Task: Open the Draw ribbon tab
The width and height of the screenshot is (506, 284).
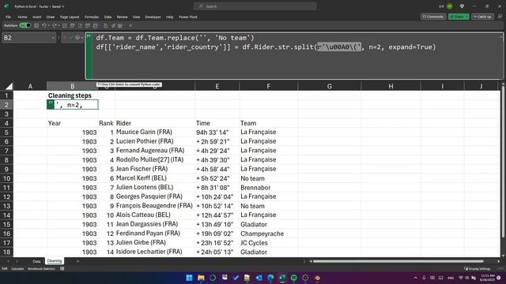Action: (x=51, y=17)
